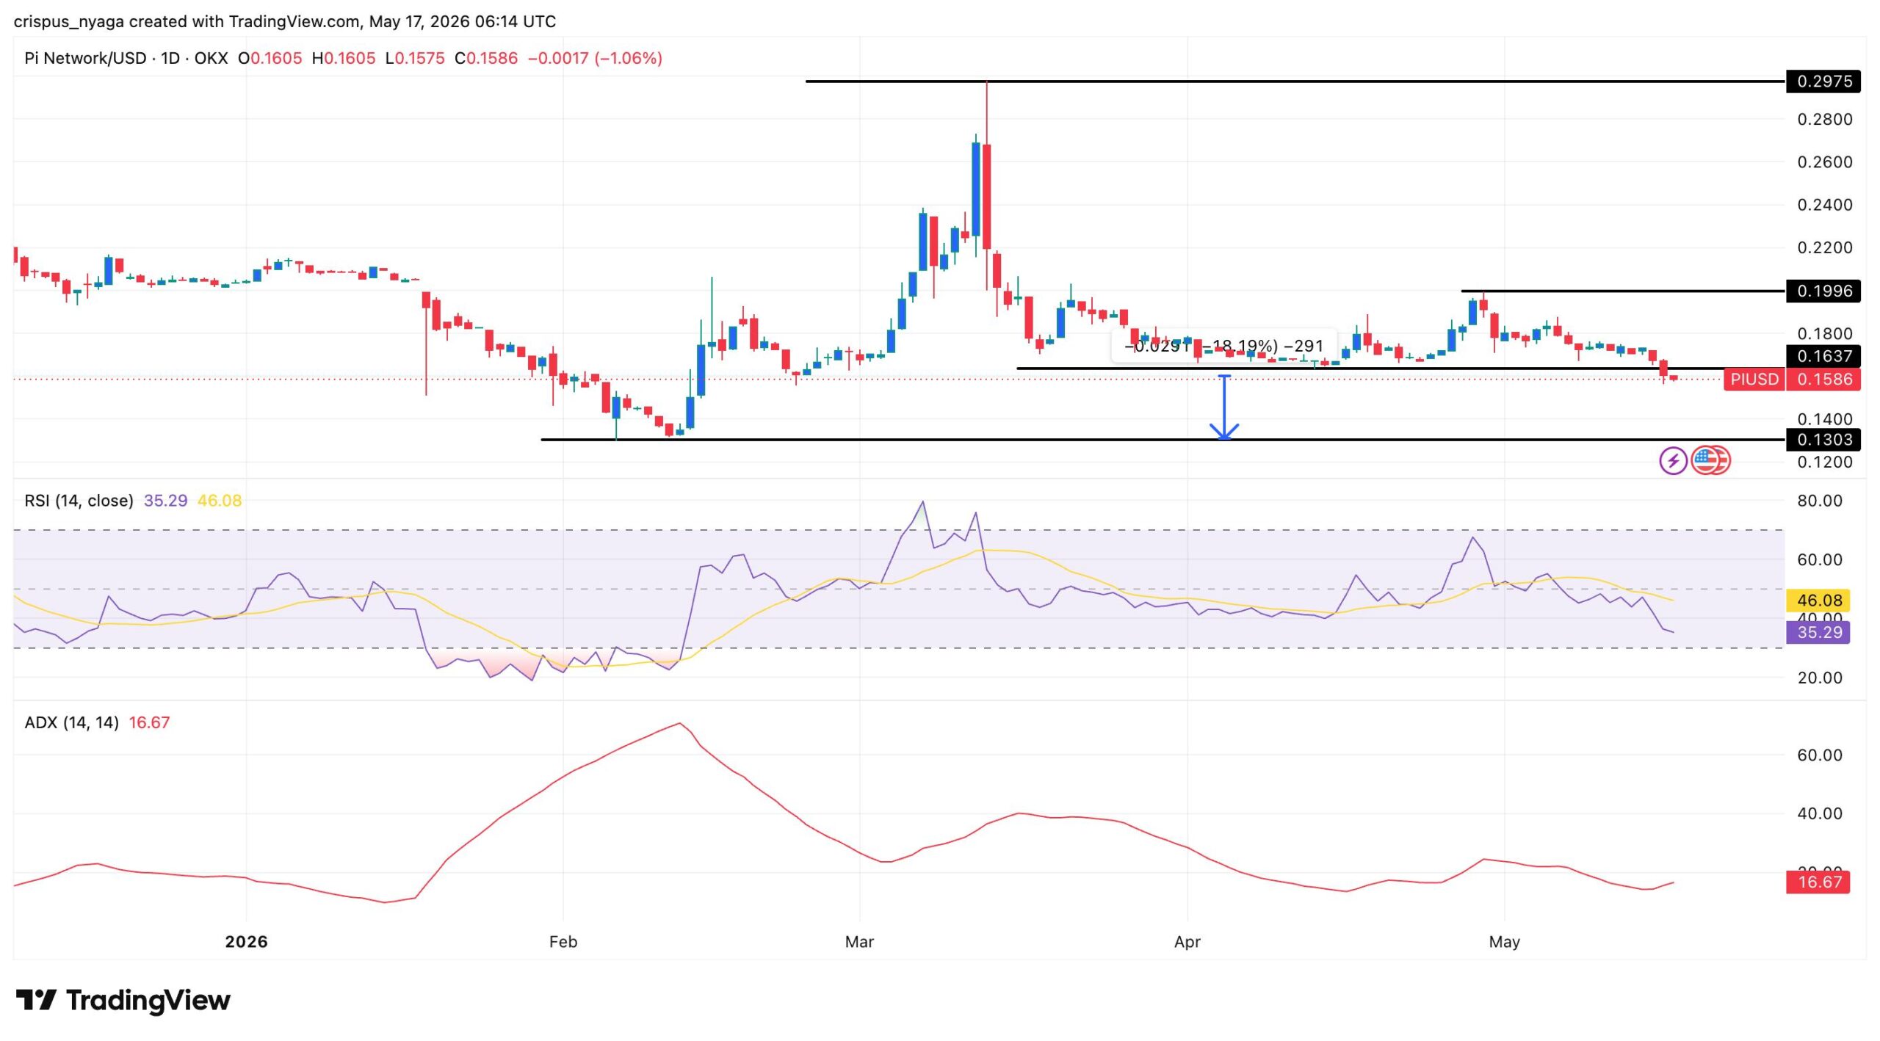Click the red 0.1586 last price label
The image size is (1880, 1041).
(x=1823, y=380)
